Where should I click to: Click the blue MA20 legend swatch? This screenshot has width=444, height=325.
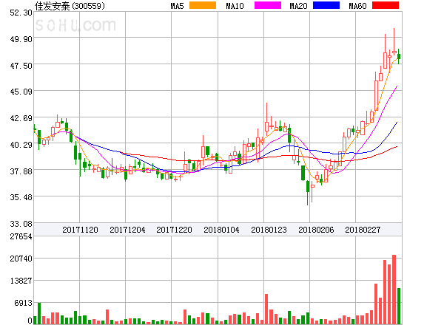[x=326, y=5]
